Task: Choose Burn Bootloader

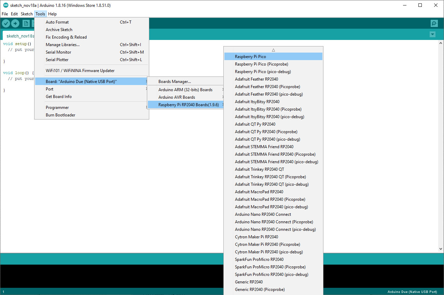Action: click(x=92, y=115)
